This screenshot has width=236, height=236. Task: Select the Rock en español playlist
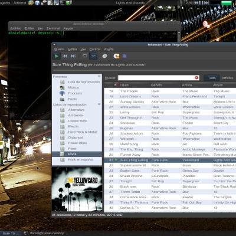coord(77,160)
